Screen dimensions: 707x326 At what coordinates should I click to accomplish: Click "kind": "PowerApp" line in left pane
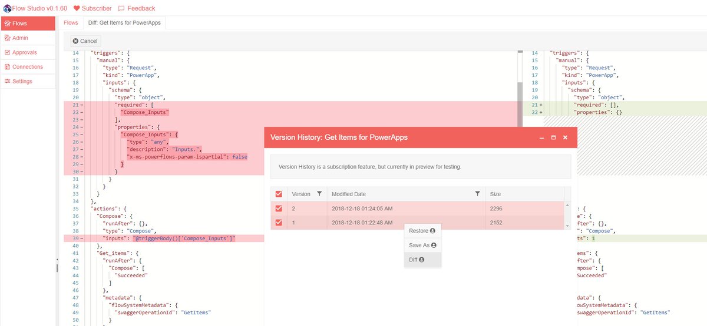point(131,75)
